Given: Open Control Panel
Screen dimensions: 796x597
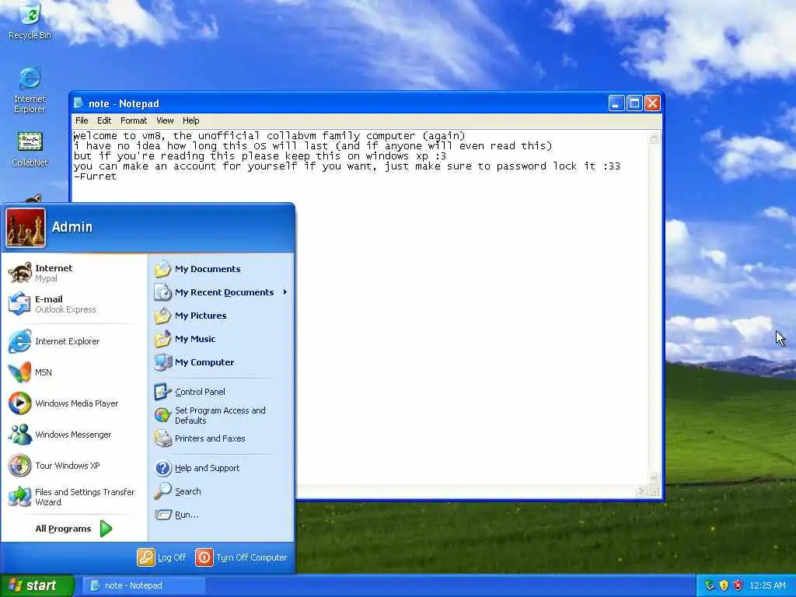Looking at the screenshot, I should (x=222, y=392).
